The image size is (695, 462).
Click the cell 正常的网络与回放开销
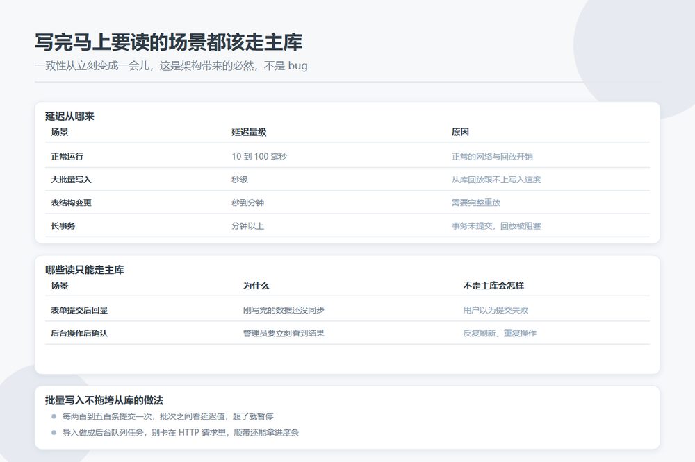click(492, 156)
